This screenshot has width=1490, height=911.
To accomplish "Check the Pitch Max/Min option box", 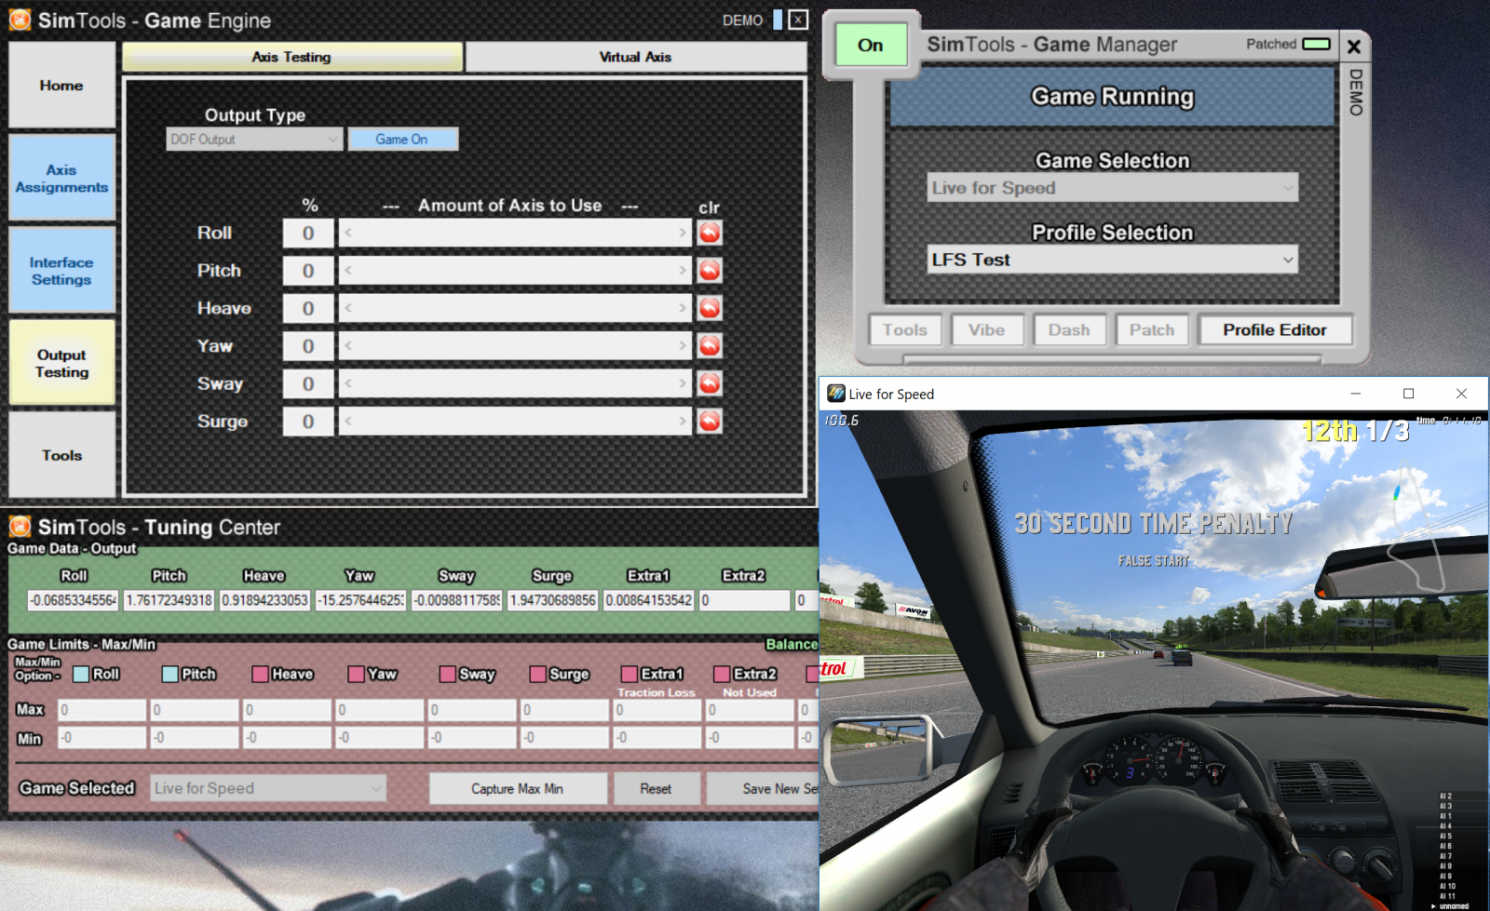I will pos(169,674).
